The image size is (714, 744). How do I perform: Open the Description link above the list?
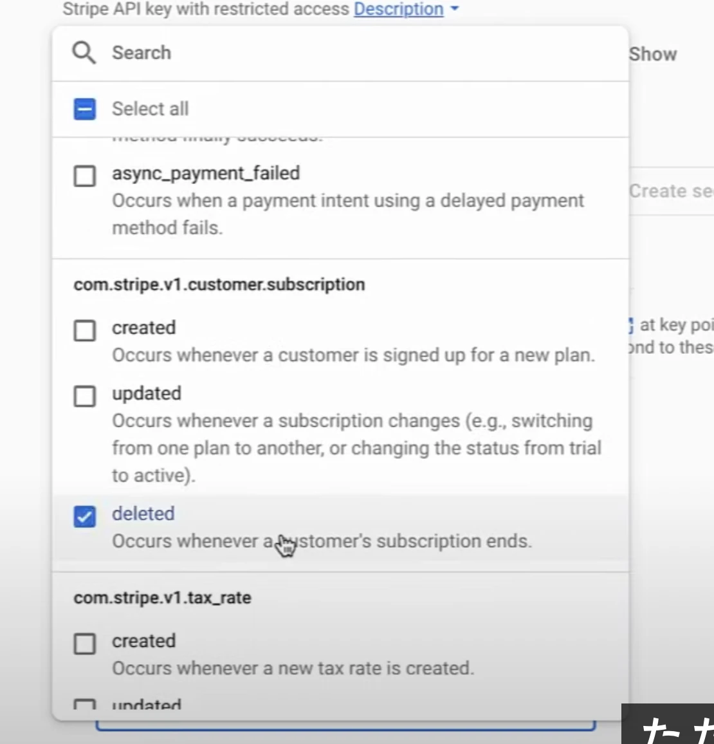pos(399,9)
